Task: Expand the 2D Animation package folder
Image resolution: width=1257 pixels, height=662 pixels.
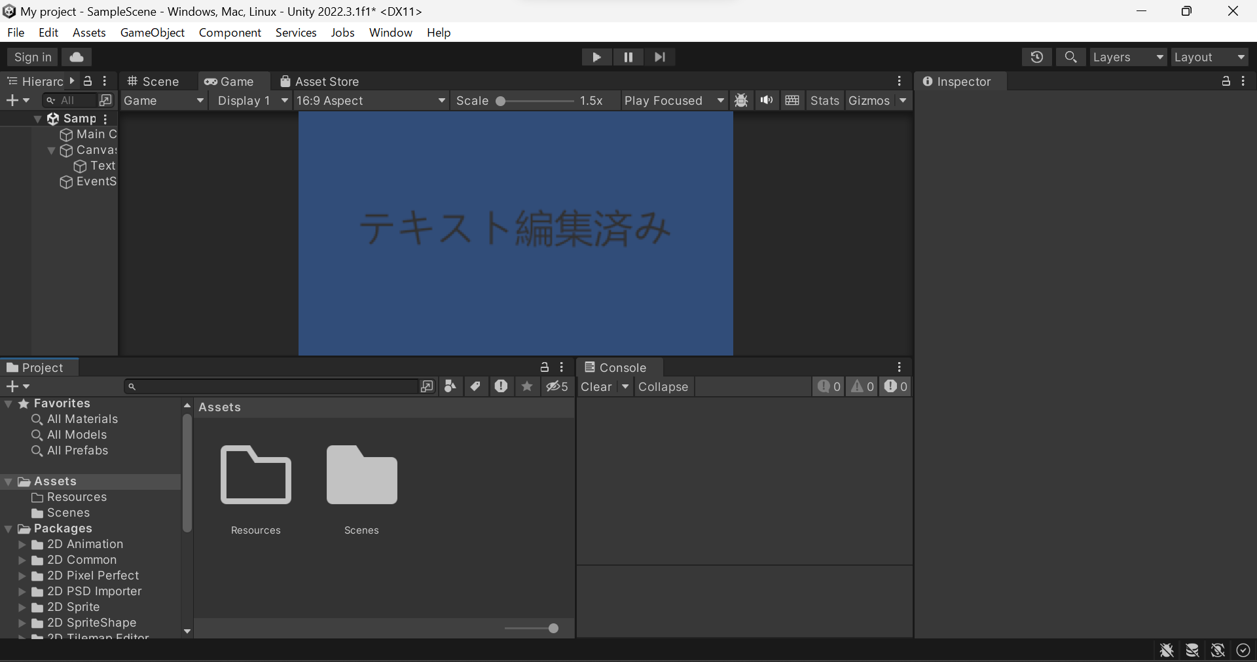Action: click(x=22, y=544)
